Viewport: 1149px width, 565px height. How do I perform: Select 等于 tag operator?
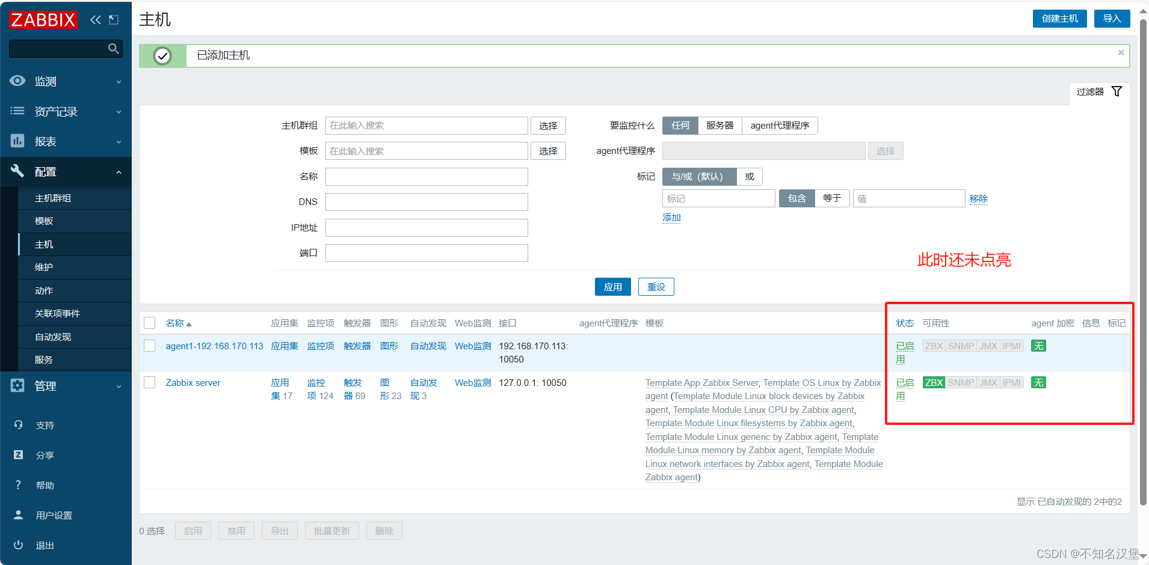(832, 198)
